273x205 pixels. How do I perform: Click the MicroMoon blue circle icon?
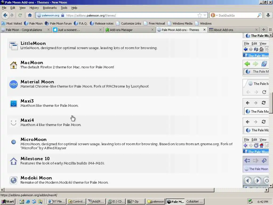click(13, 142)
